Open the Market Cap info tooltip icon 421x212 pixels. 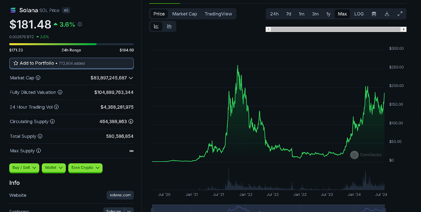pos(38,78)
